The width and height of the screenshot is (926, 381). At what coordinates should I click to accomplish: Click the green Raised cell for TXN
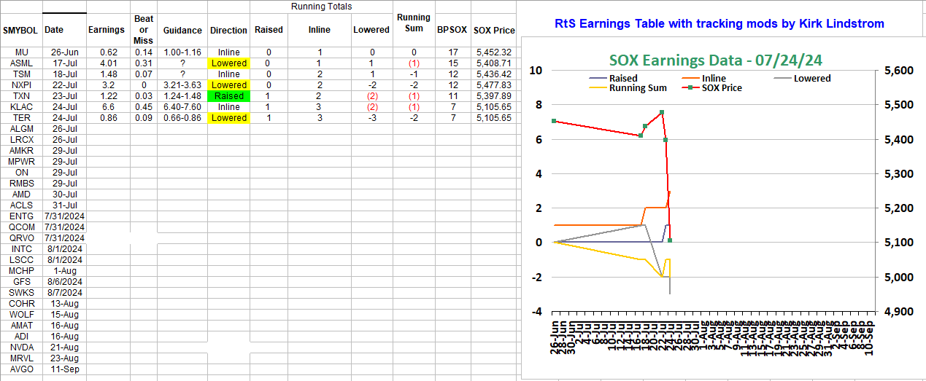click(229, 96)
